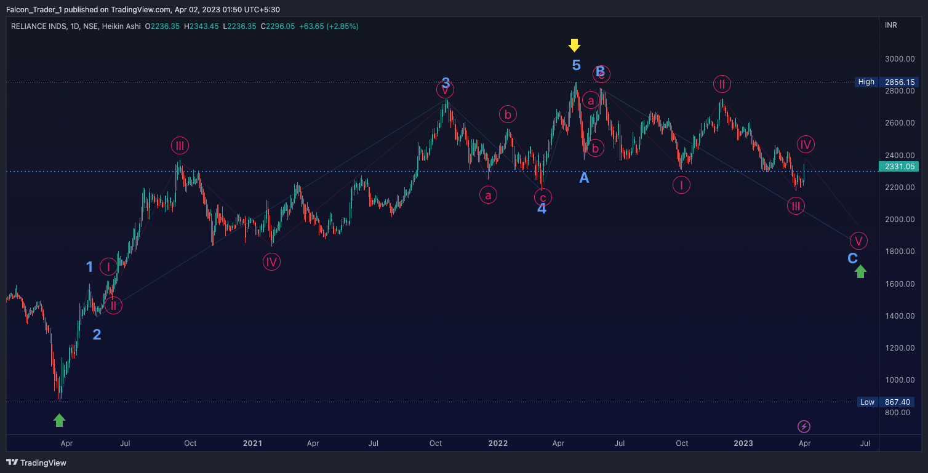Click the green up arrow below the 2020 low
This screenshot has width=928, height=473.
click(x=59, y=420)
